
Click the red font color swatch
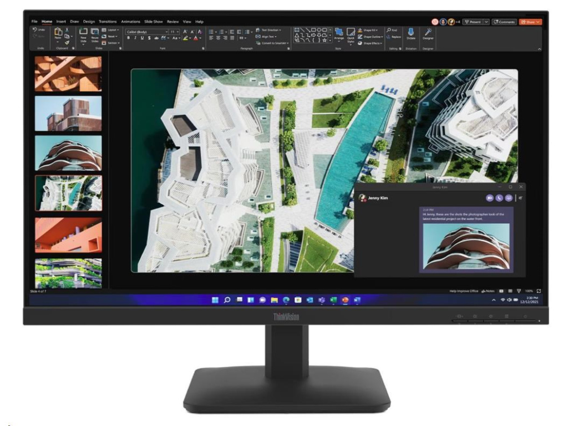coord(196,38)
